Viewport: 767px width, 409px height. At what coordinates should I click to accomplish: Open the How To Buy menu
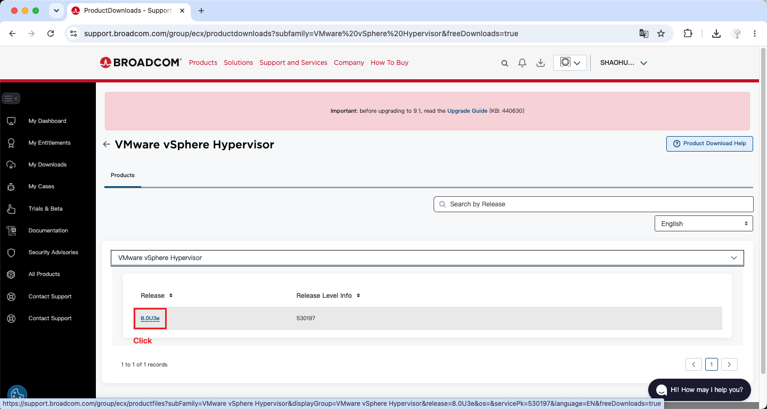pyautogui.click(x=389, y=63)
